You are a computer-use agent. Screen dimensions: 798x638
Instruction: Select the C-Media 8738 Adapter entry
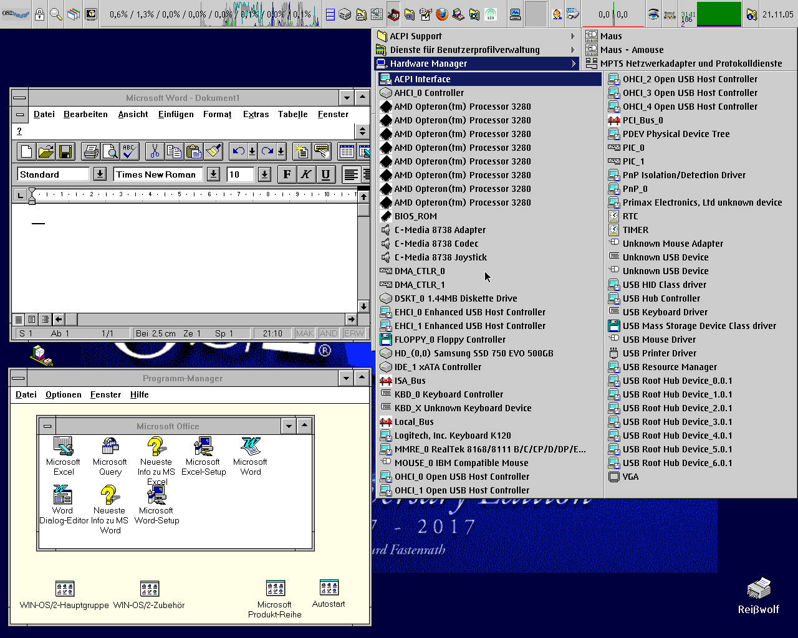click(x=490, y=230)
